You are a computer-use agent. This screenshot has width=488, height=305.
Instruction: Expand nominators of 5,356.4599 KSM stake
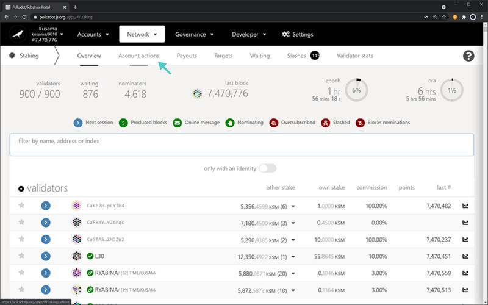293,206
